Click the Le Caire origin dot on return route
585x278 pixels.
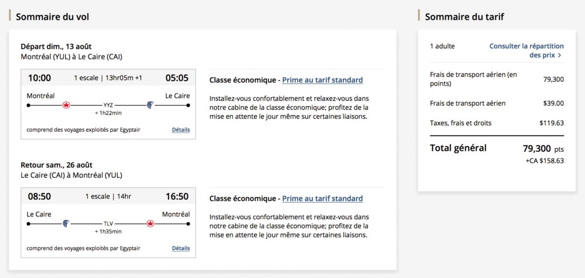click(29, 224)
